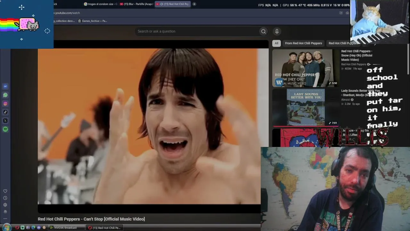Click the YouTube search magnifier button

(x=263, y=31)
